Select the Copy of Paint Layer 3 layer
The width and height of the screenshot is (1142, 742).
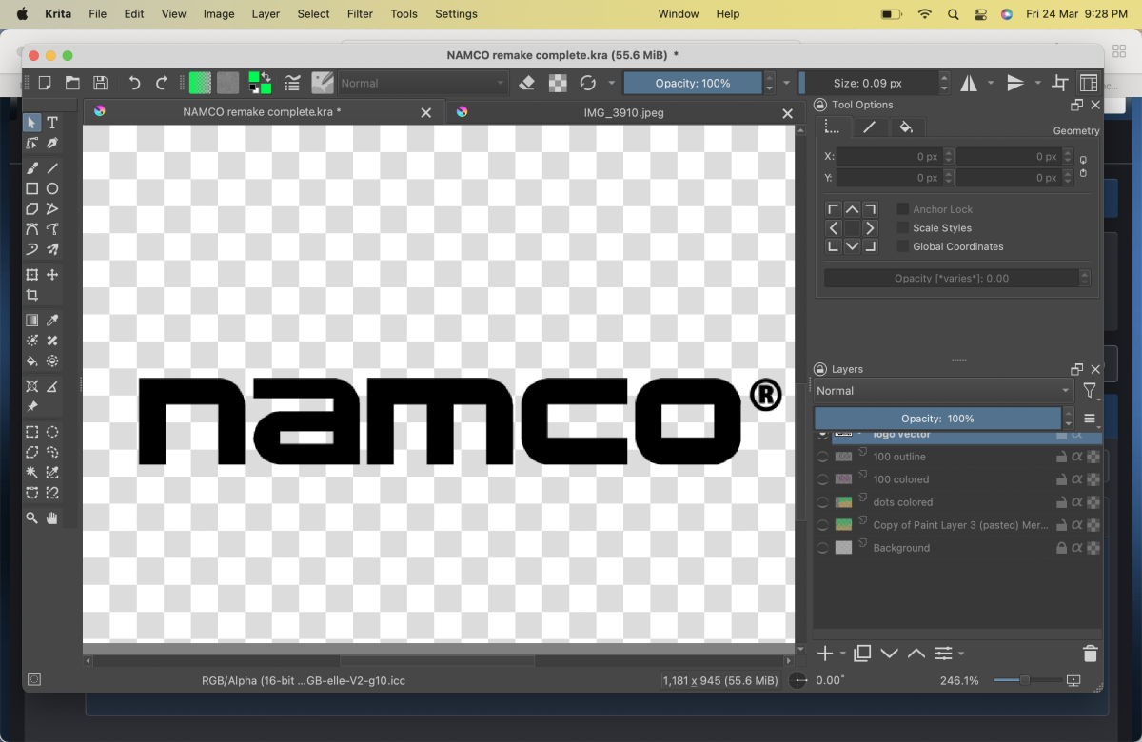pyautogui.click(x=958, y=525)
